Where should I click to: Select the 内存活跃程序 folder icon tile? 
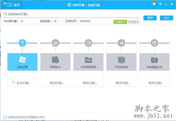click(x=88, y=62)
